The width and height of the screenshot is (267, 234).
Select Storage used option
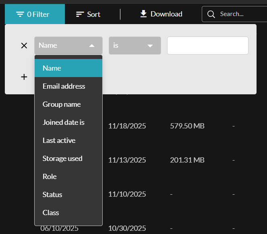68,159
